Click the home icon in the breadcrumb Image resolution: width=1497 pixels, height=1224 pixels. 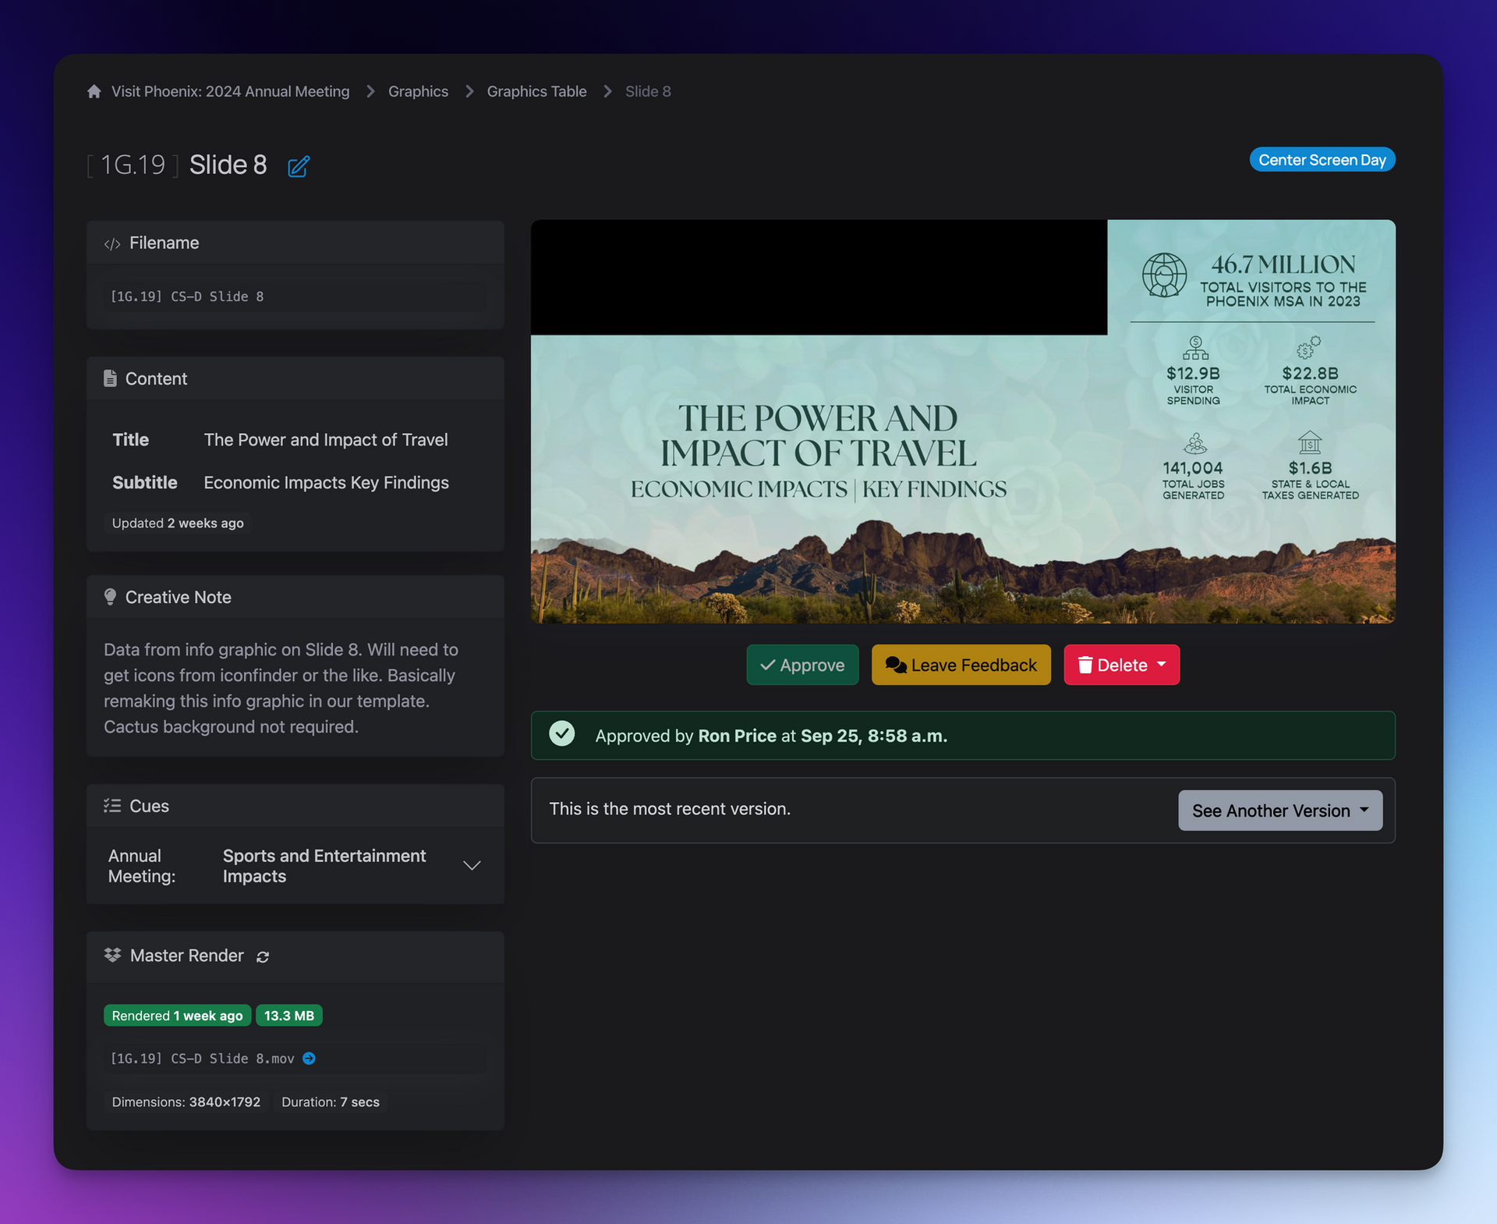pos(94,91)
